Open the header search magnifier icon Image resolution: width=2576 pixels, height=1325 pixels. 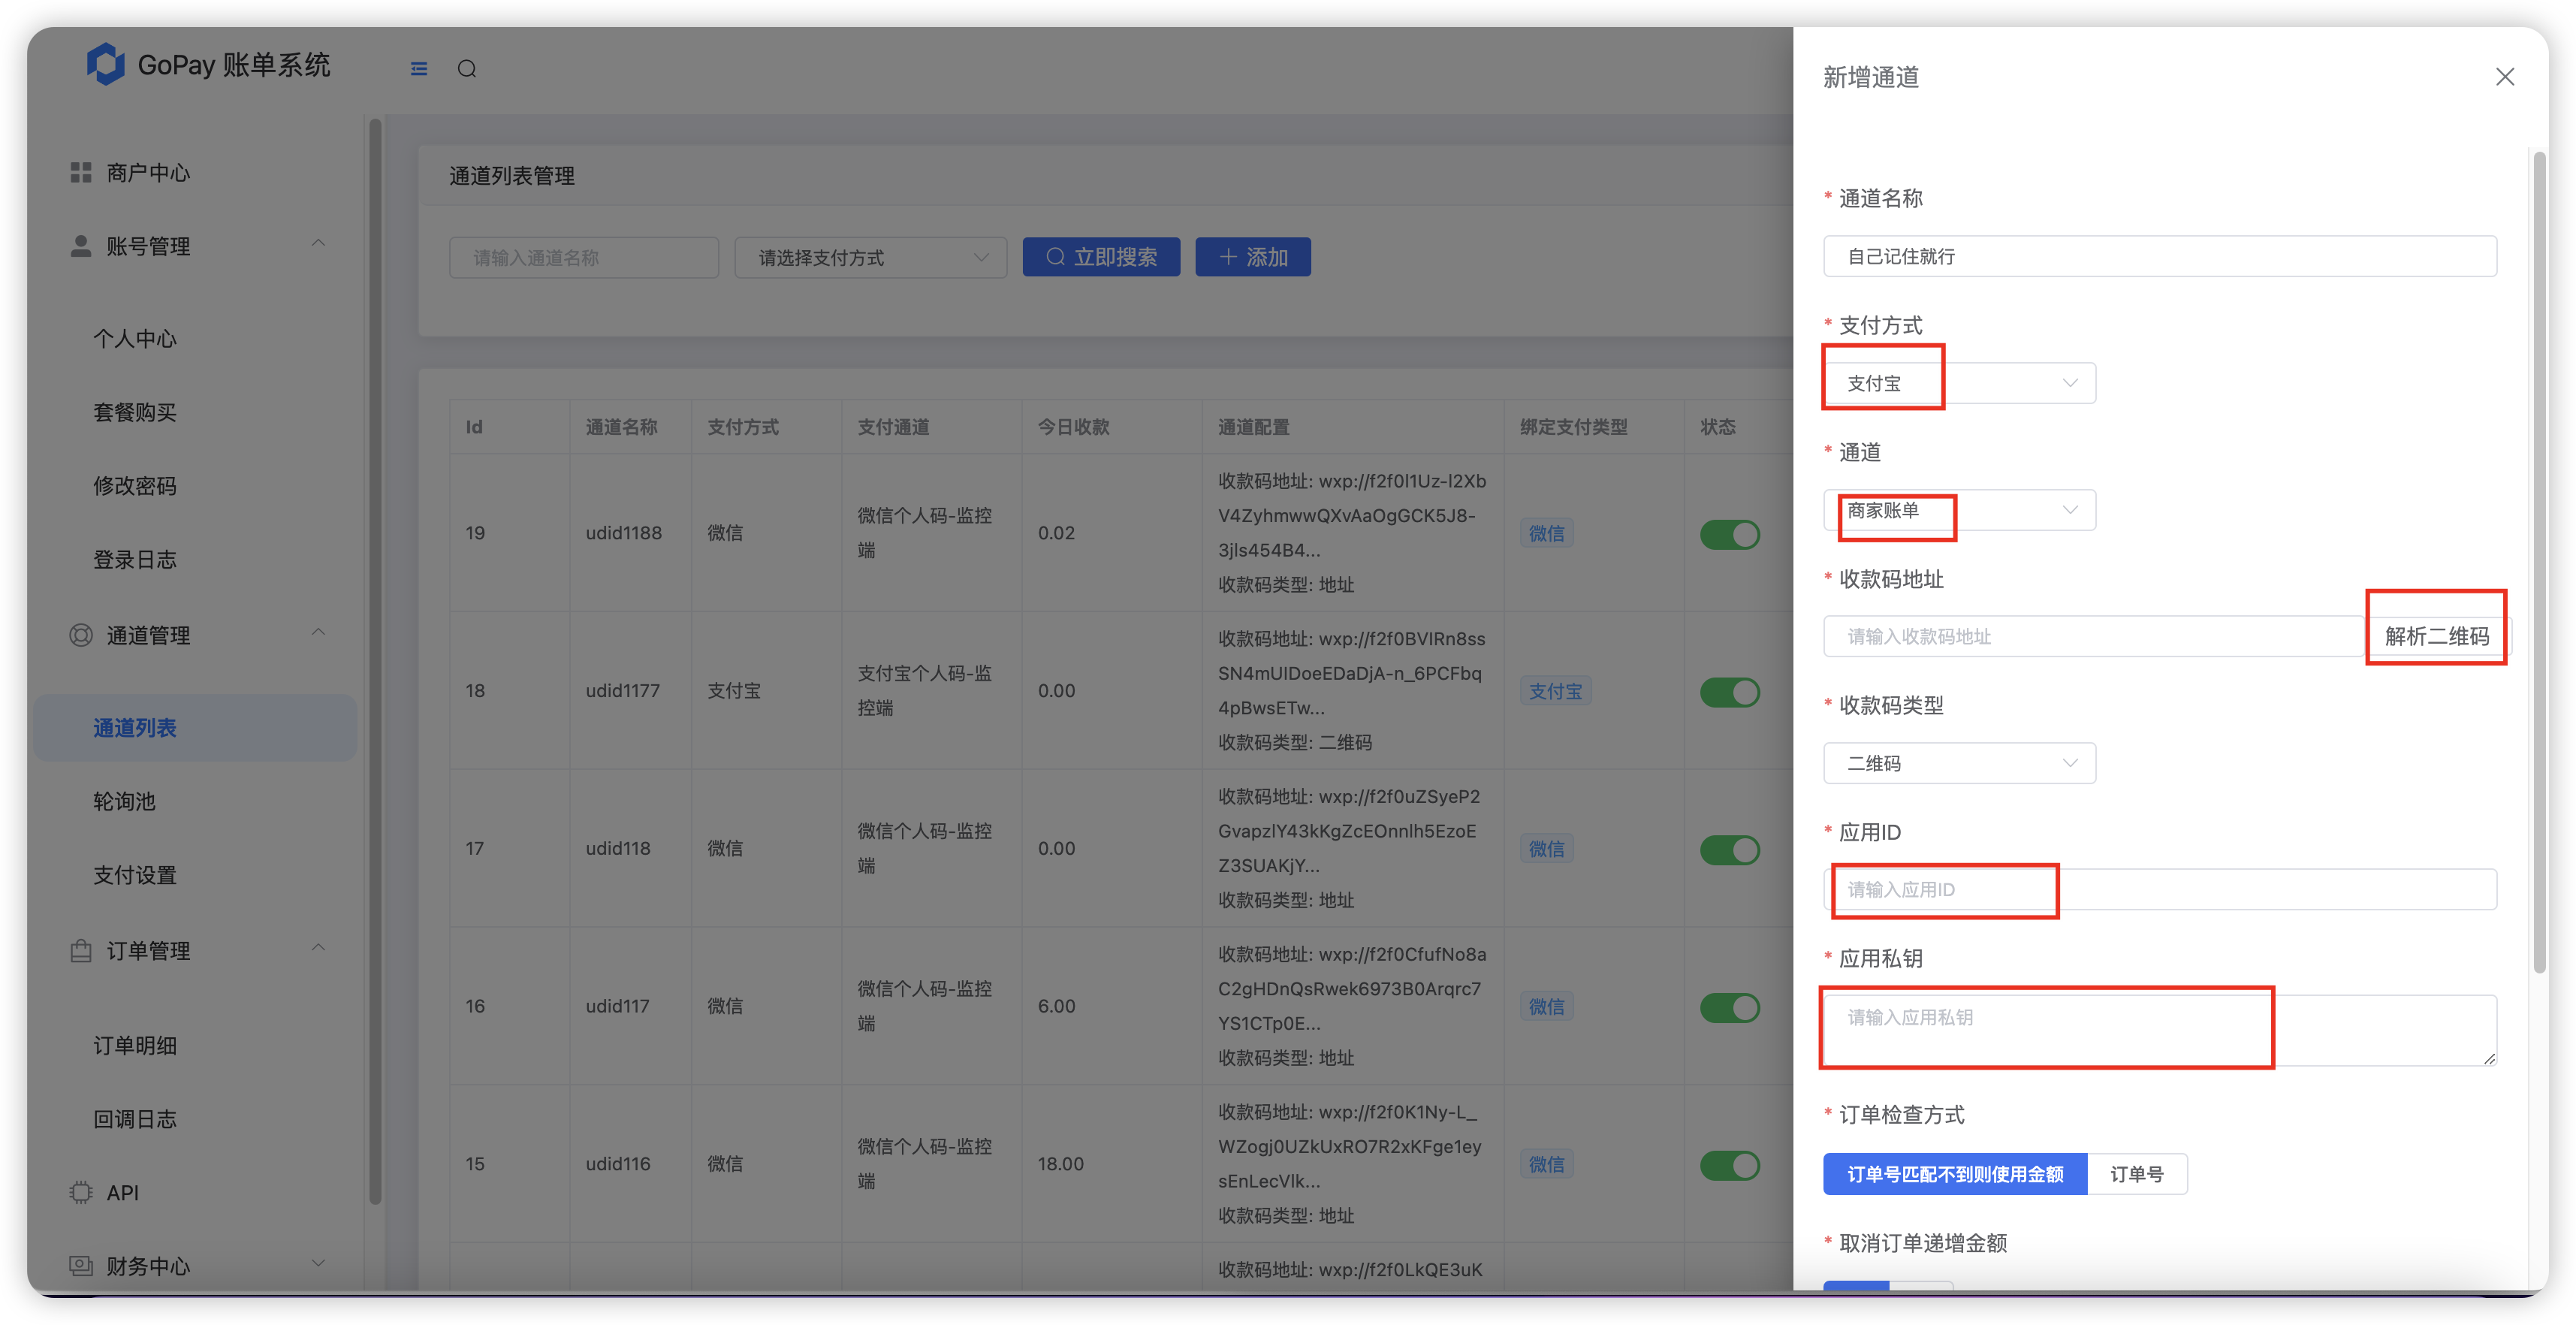click(x=467, y=69)
